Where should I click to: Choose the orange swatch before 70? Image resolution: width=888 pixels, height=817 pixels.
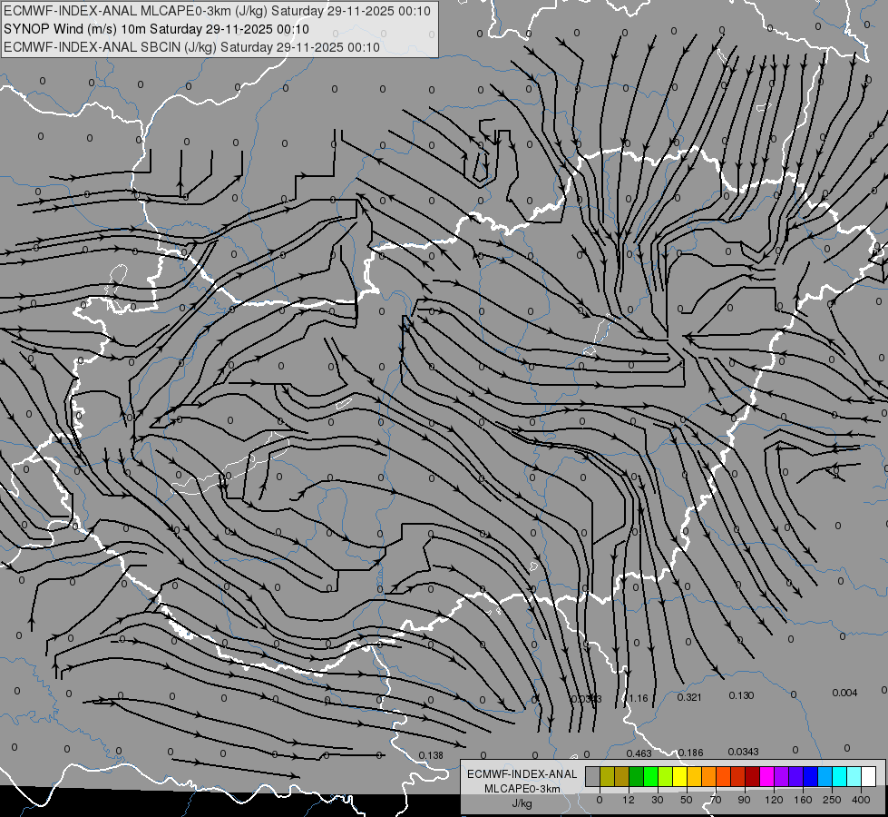tap(709, 776)
